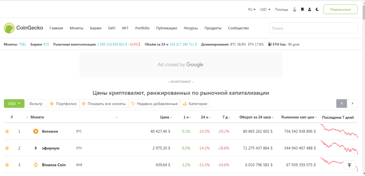Screen dimensions: 365x176
Task: Toggle dark mode with moon icon
Action: tap(317, 10)
